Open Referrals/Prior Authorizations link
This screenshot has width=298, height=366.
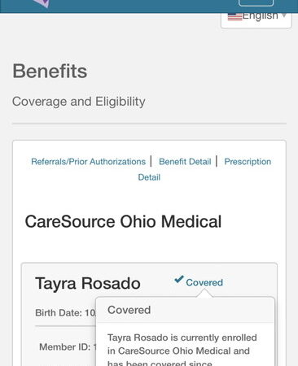click(x=88, y=162)
